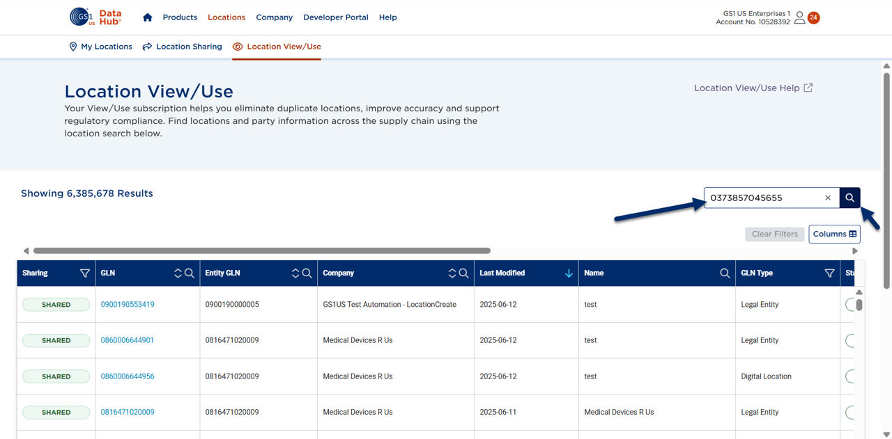Viewport: 892px width, 439px height.
Task: Search within the Name column
Action: (x=725, y=273)
